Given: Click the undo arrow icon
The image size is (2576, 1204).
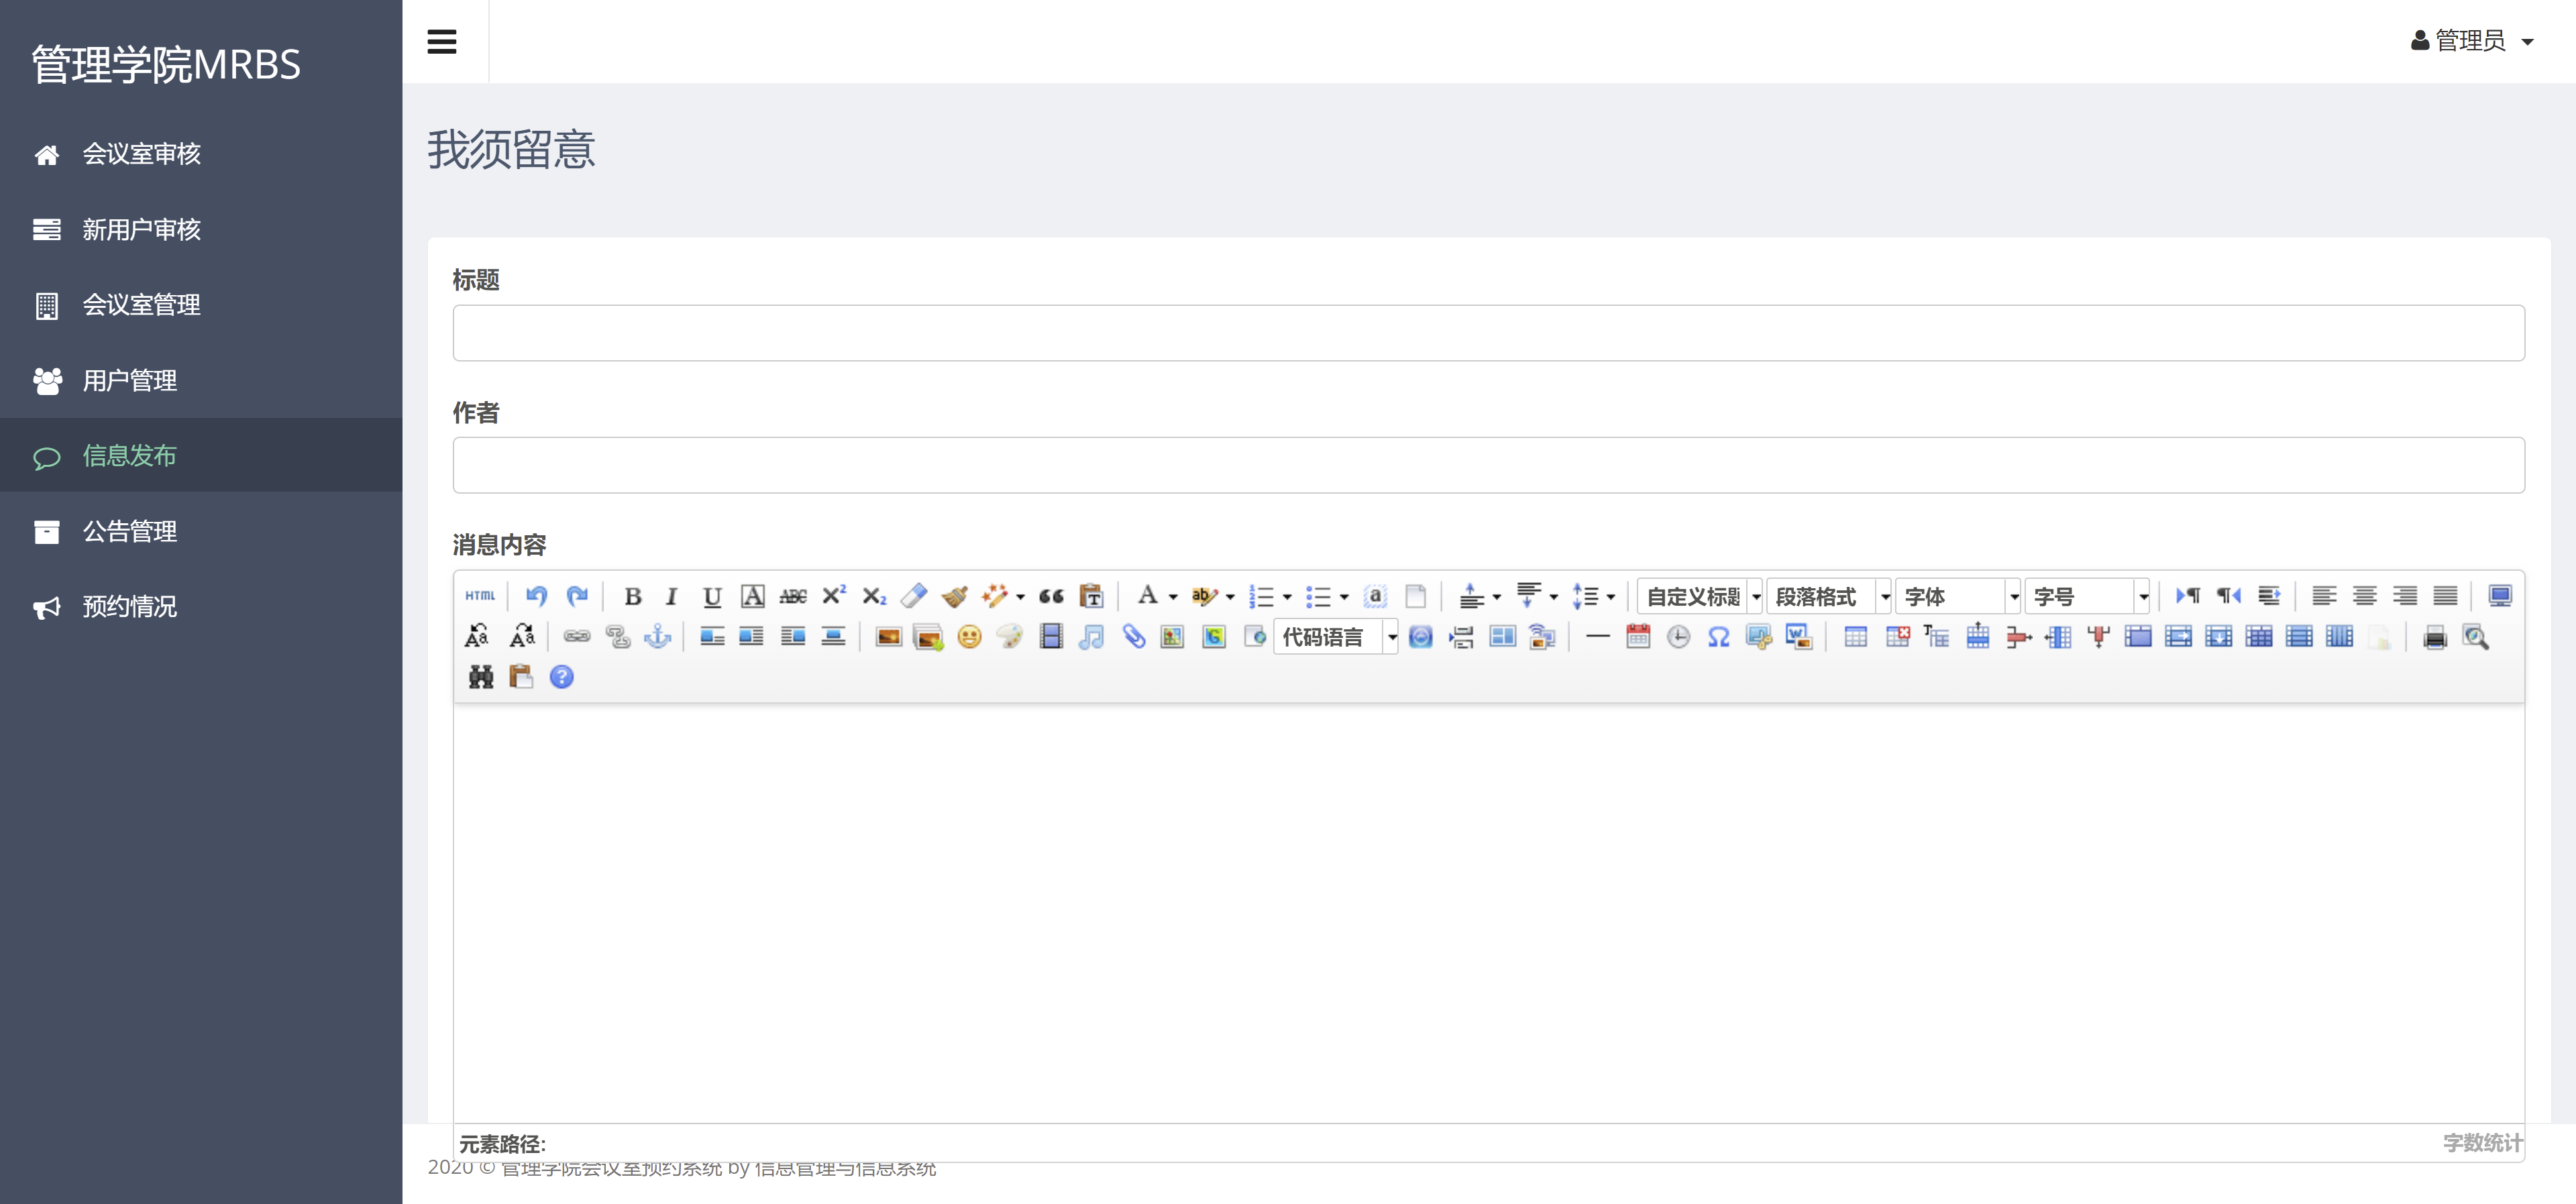Looking at the screenshot, I should (x=536, y=597).
